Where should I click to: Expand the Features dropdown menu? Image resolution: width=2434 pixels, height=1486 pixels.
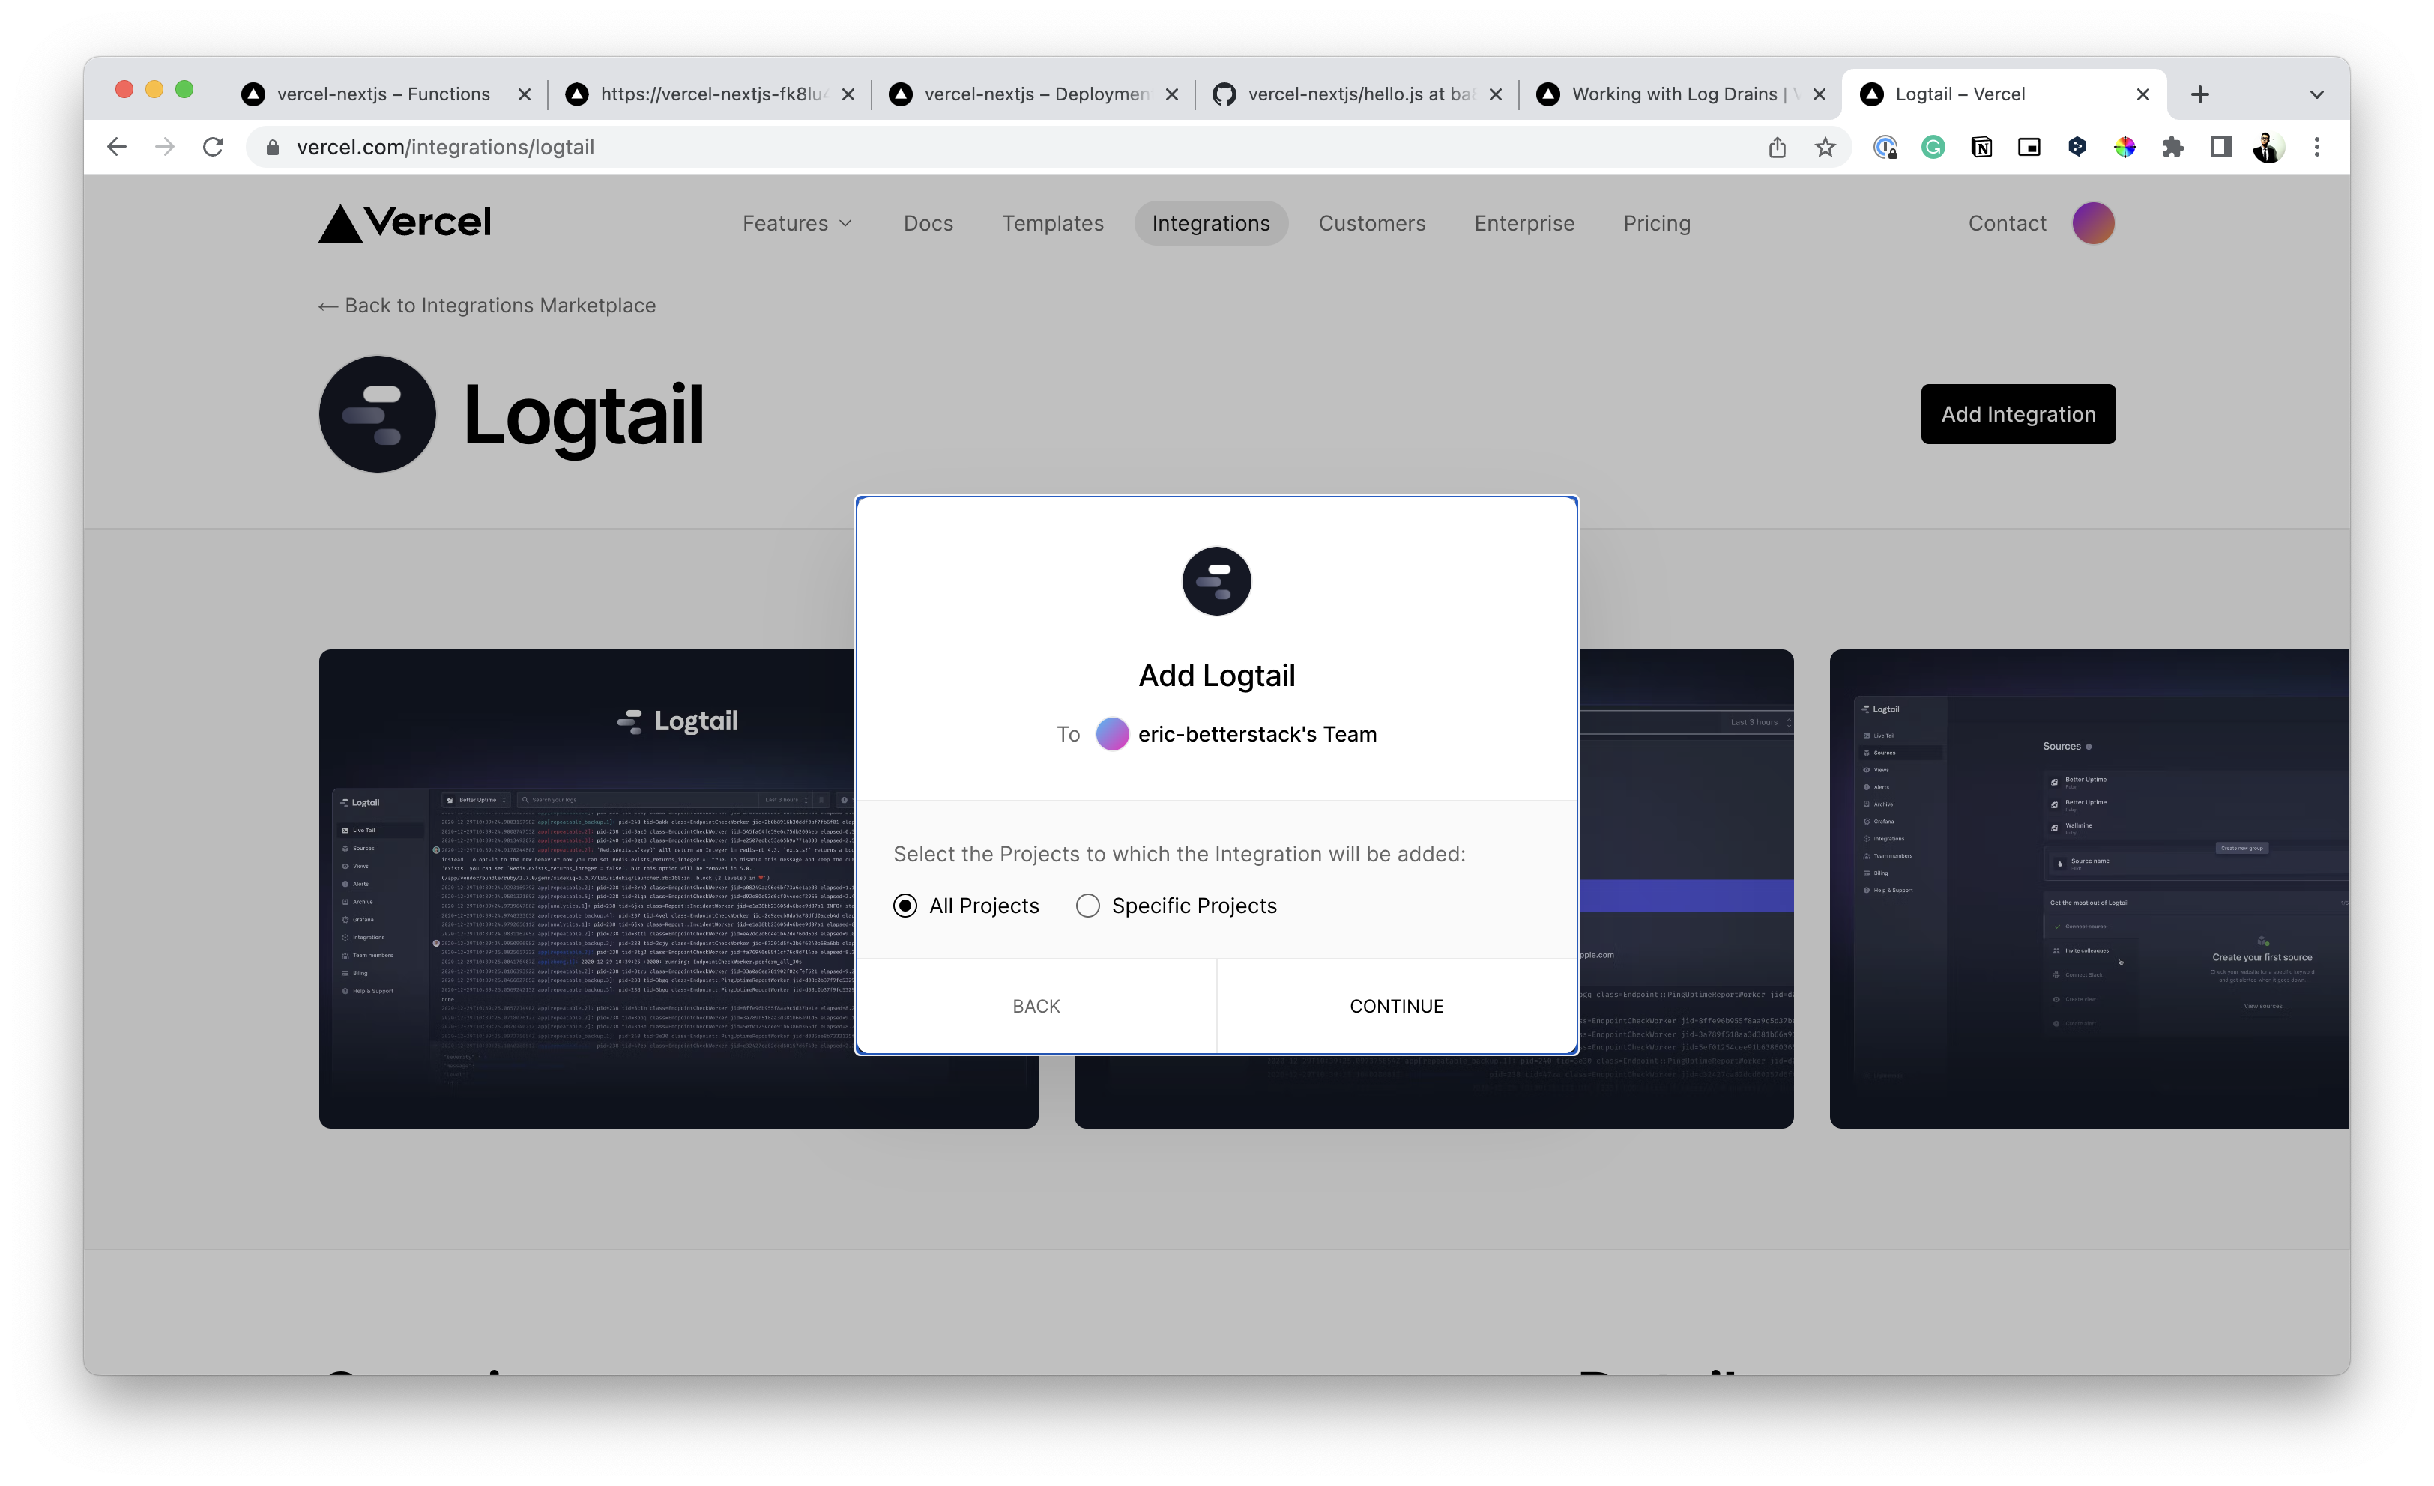[x=797, y=223]
